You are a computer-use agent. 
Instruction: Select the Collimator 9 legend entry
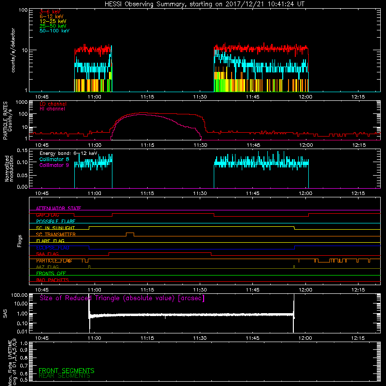click(x=55, y=165)
